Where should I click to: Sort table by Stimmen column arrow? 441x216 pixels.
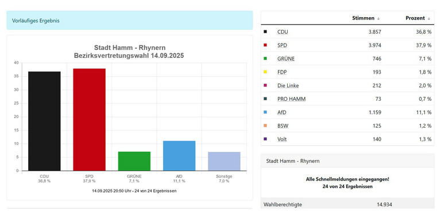click(378, 18)
